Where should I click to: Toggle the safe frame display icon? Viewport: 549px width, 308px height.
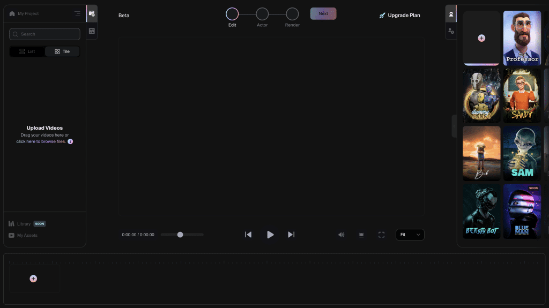pyautogui.click(x=361, y=235)
